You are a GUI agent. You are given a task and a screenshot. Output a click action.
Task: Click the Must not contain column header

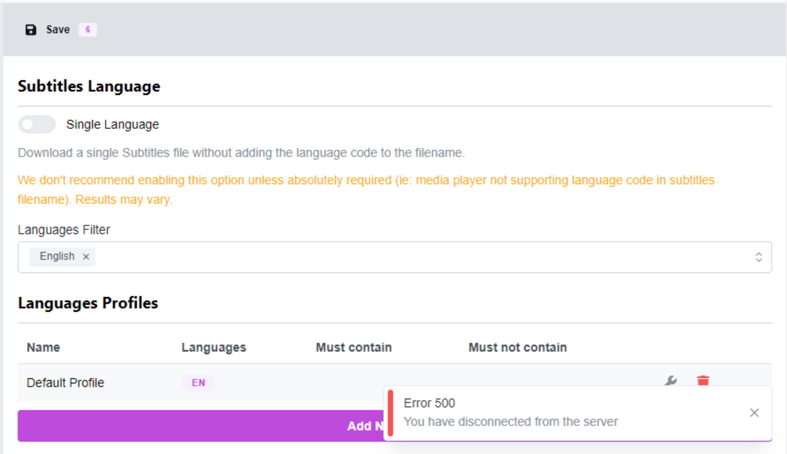pyautogui.click(x=517, y=347)
